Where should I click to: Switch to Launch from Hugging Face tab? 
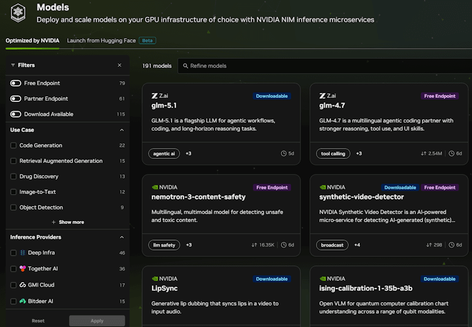coord(101,41)
